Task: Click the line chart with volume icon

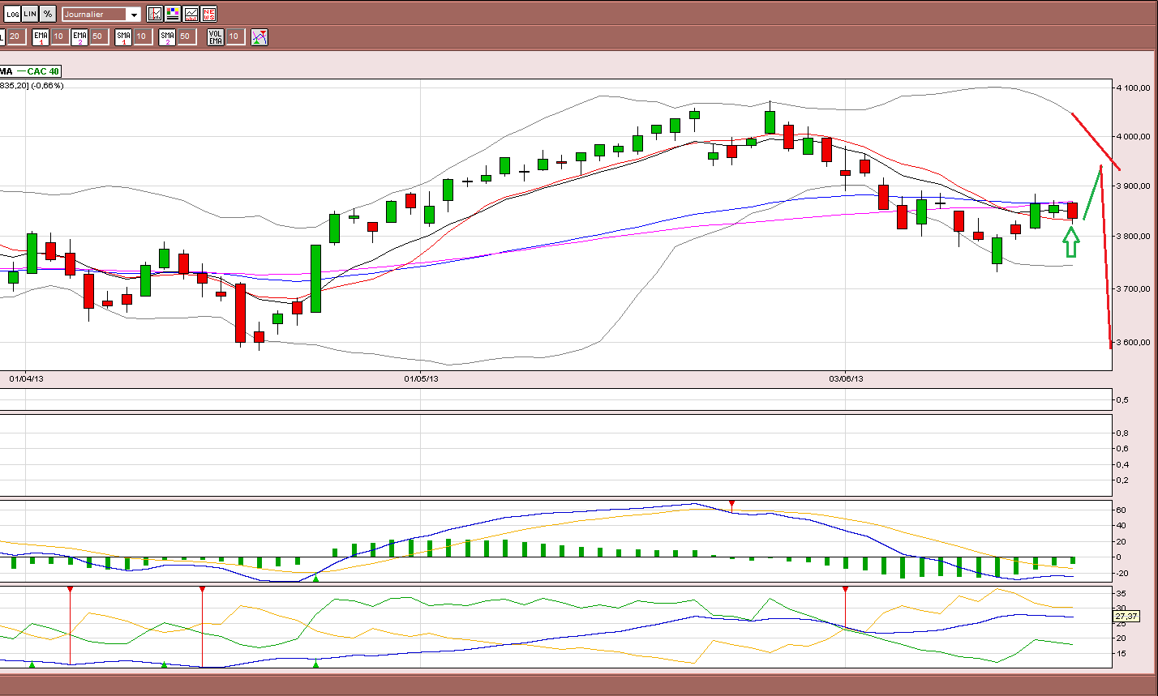Action: click(191, 14)
